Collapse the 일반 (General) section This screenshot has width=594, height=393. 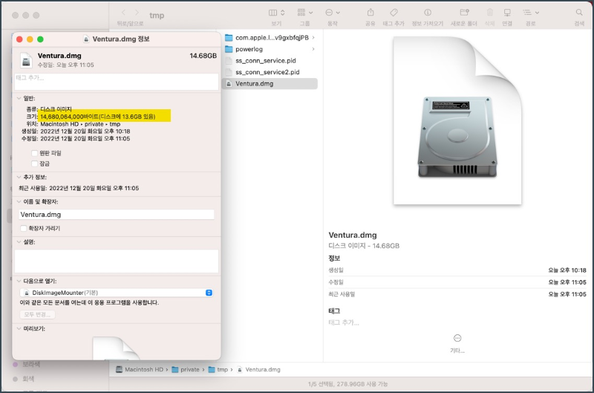pyautogui.click(x=19, y=98)
